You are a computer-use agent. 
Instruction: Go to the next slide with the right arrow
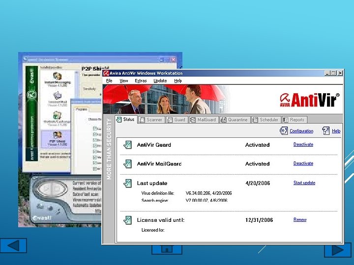click(x=338, y=250)
